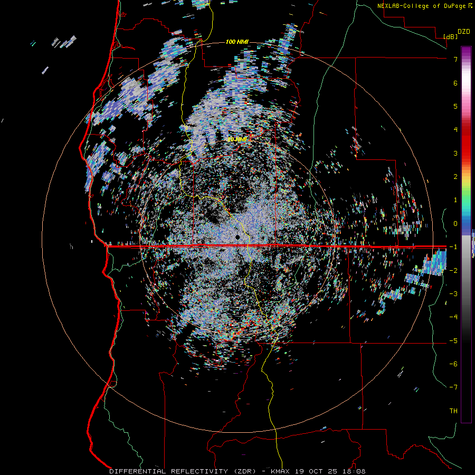Click the color scale value -6
The height and width of the screenshot is (475, 475).
453,364
